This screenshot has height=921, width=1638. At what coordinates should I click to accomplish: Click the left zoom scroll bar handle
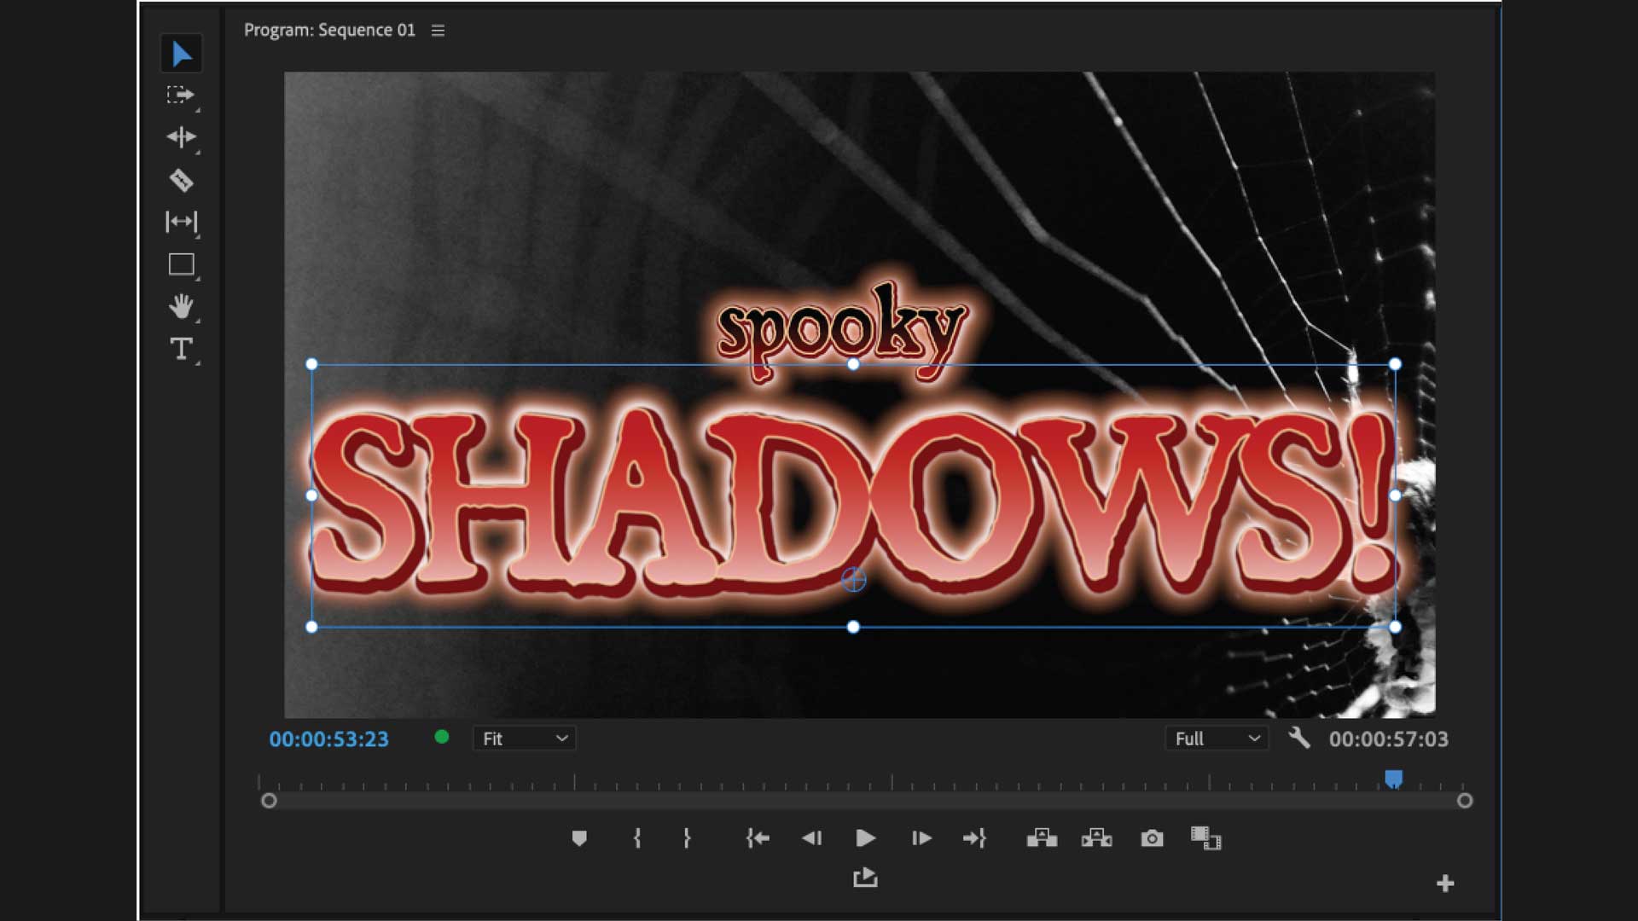point(269,801)
